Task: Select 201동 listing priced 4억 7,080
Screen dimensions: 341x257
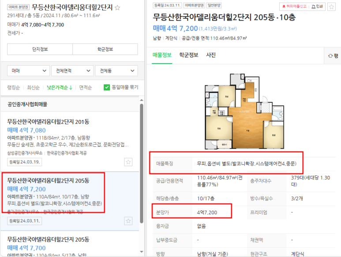Action: pyautogui.click(x=70, y=142)
